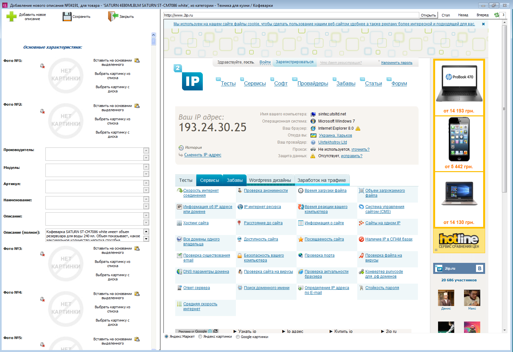Viewport: 513px width, 352px height.
Task: Select the Google картинки radio button
Action: pyautogui.click(x=238, y=337)
